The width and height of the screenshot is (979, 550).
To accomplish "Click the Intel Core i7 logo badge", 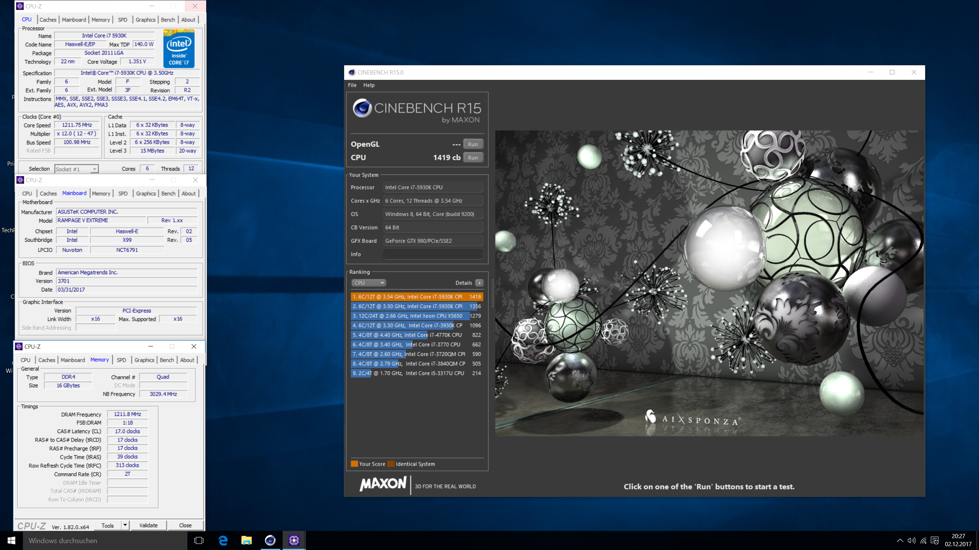I will pos(179,49).
